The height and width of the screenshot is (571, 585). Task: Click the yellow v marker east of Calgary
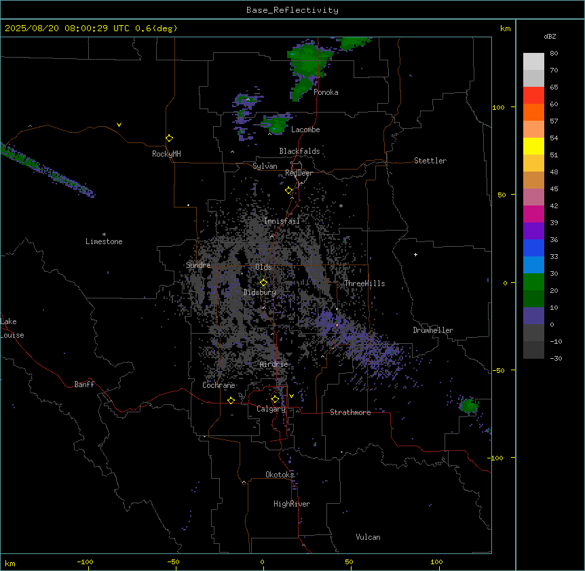[x=291, y=396]
